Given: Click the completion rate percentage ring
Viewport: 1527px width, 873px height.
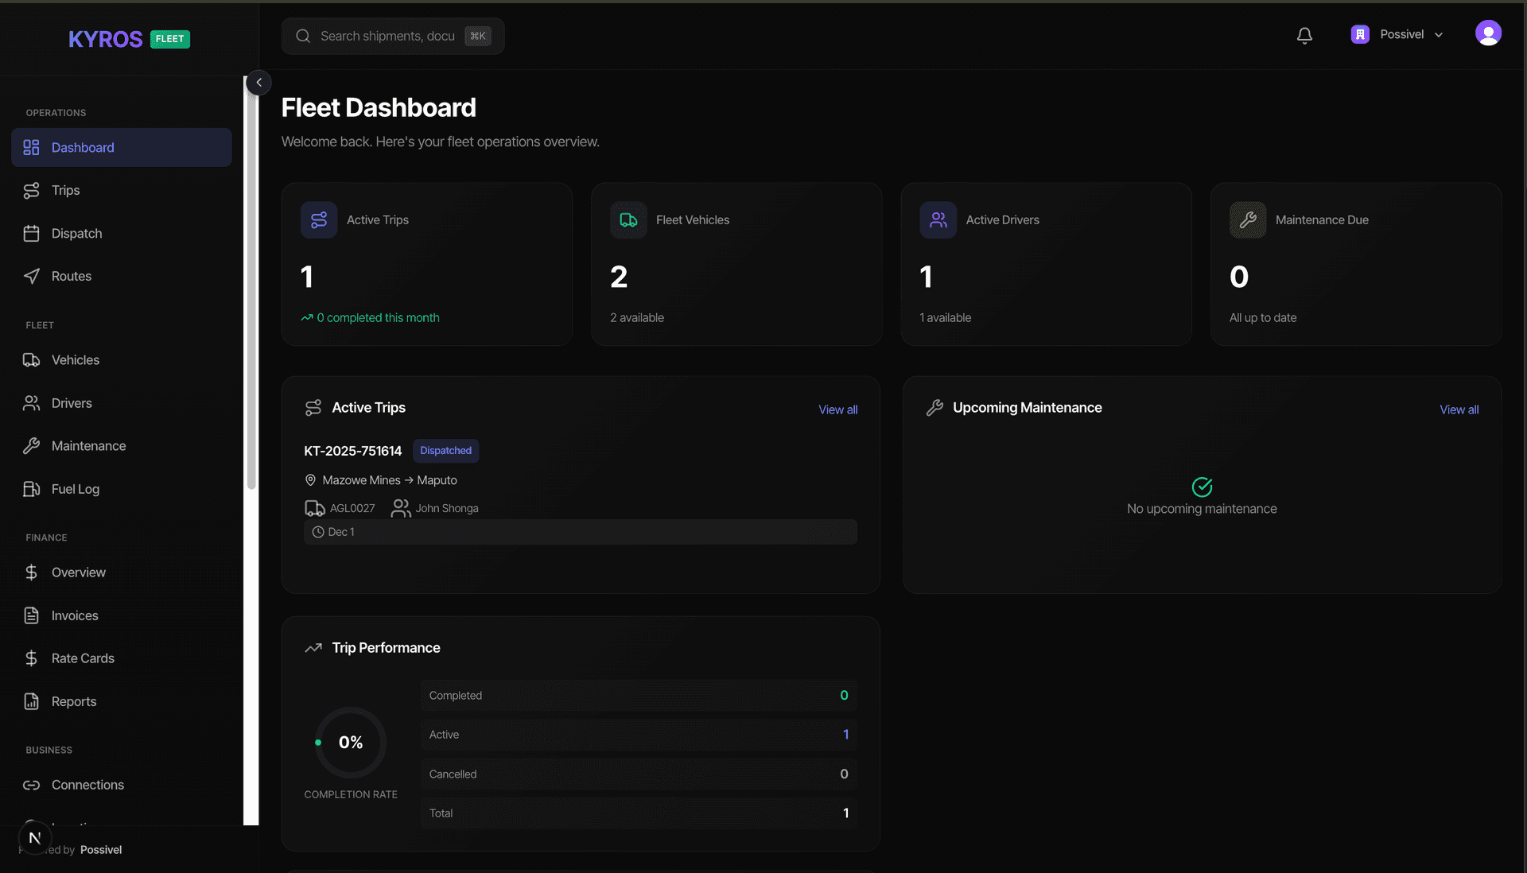Looking at the screenshot, I should [350, 742].
